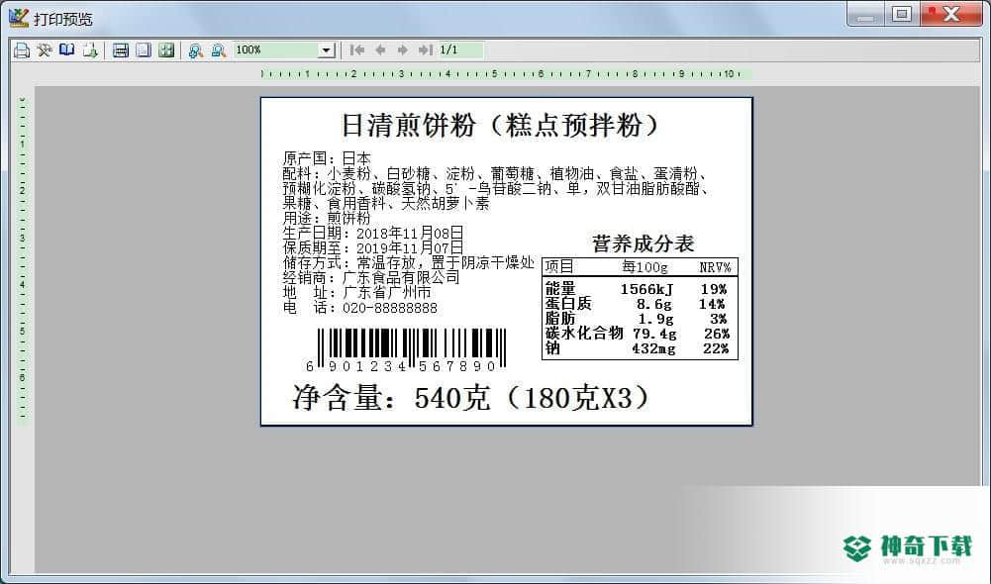Click the horizontal ruler above the page
991x584 pixels.
pyautogui.click(x=506, y=74)
